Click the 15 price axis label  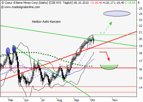point(140,78)
